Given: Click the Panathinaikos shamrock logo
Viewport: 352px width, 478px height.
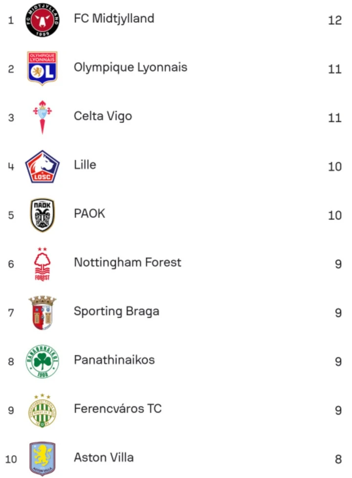Looking at the screenshot, I should pyautogui.click(x=42, y=361).
